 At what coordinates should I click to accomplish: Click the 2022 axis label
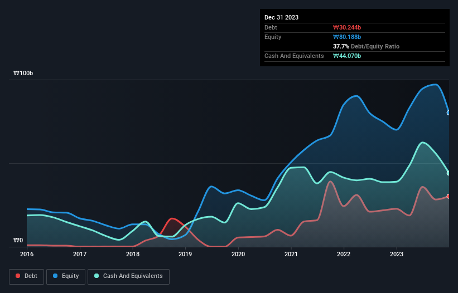tap(344, 254)
